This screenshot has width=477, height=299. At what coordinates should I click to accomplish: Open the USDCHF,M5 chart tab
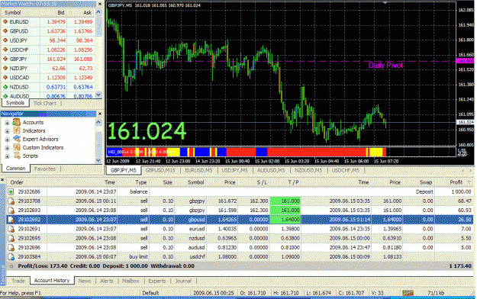[345, 170]
